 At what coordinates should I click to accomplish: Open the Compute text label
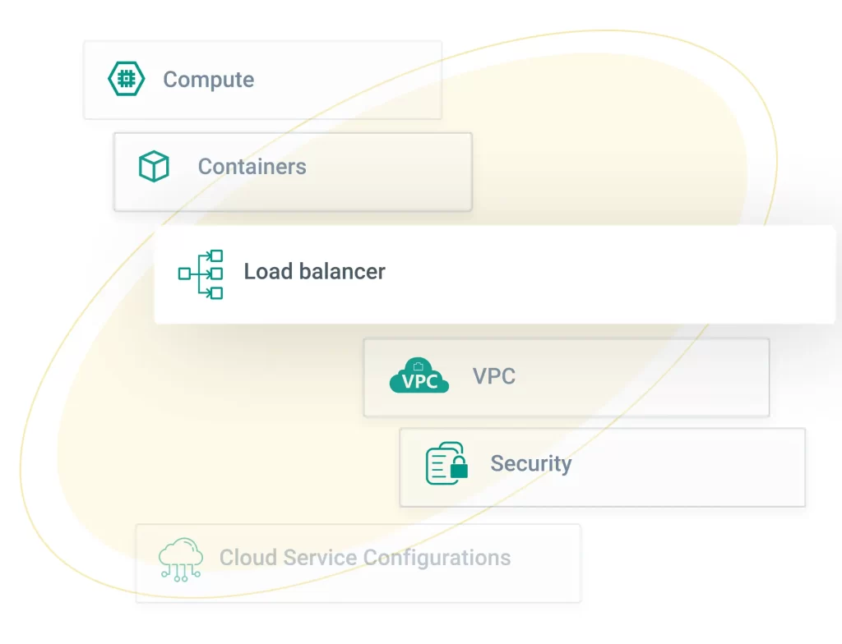click(x=208, y=80)
